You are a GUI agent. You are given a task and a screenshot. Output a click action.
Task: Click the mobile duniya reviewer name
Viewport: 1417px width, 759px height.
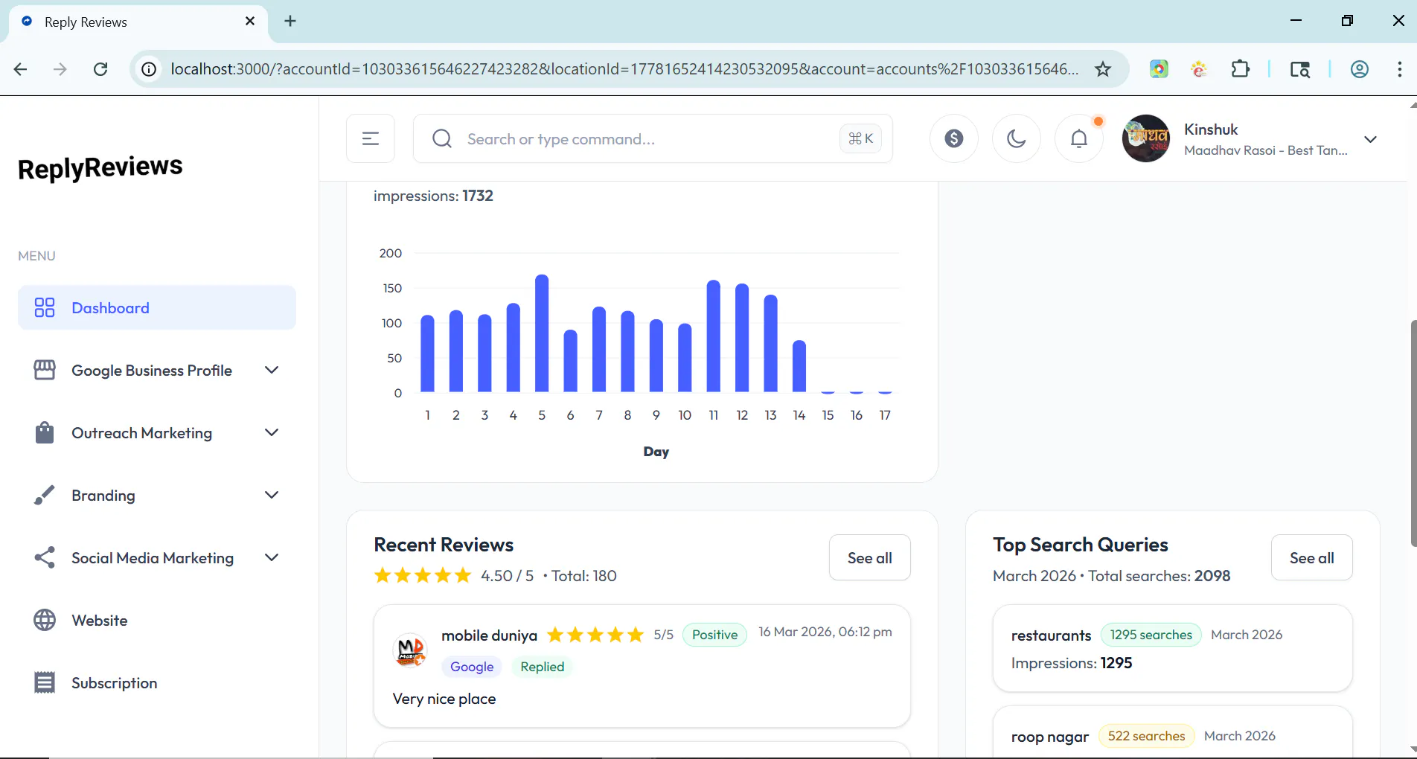489,635
